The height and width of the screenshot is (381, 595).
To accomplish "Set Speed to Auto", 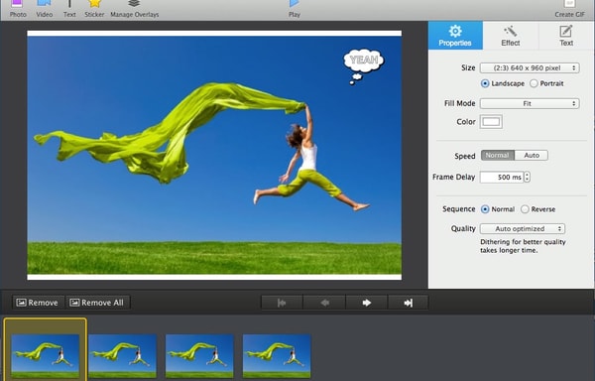I will tap(532, 155).
